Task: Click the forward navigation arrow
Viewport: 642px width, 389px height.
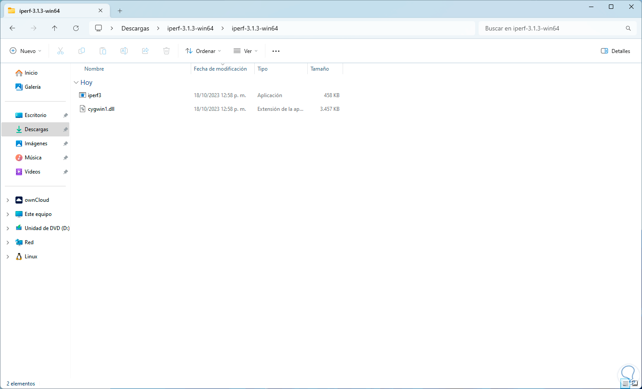Action: [34, 28]
